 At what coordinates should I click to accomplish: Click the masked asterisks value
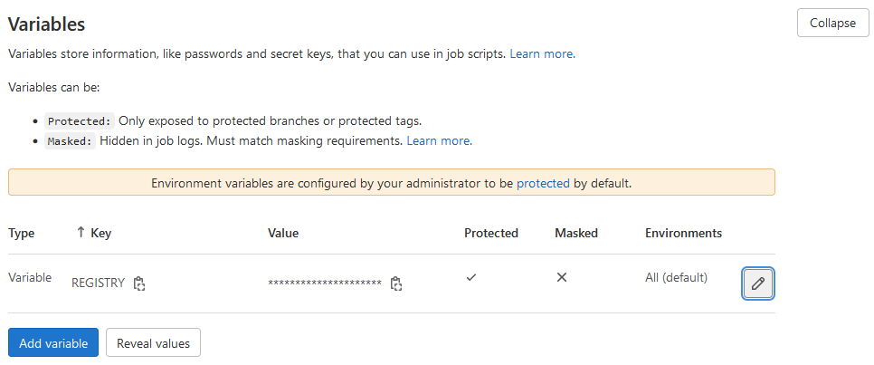[x=325, y=283]
